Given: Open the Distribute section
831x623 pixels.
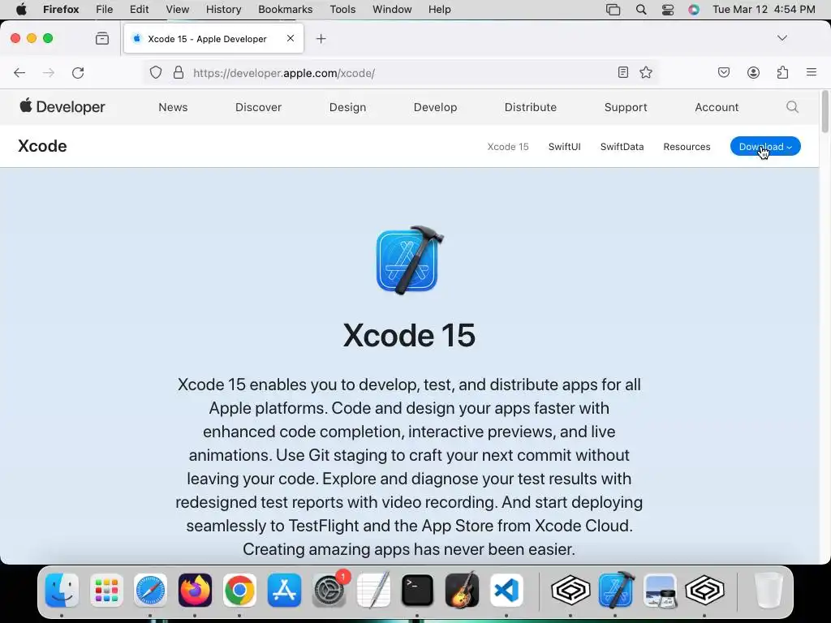Looking at the screenshot, I should point(531,107).
